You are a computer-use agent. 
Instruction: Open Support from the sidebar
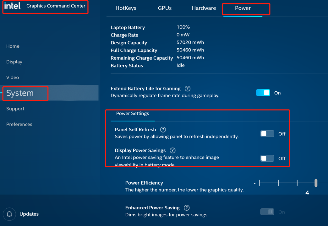pos(15,109)
